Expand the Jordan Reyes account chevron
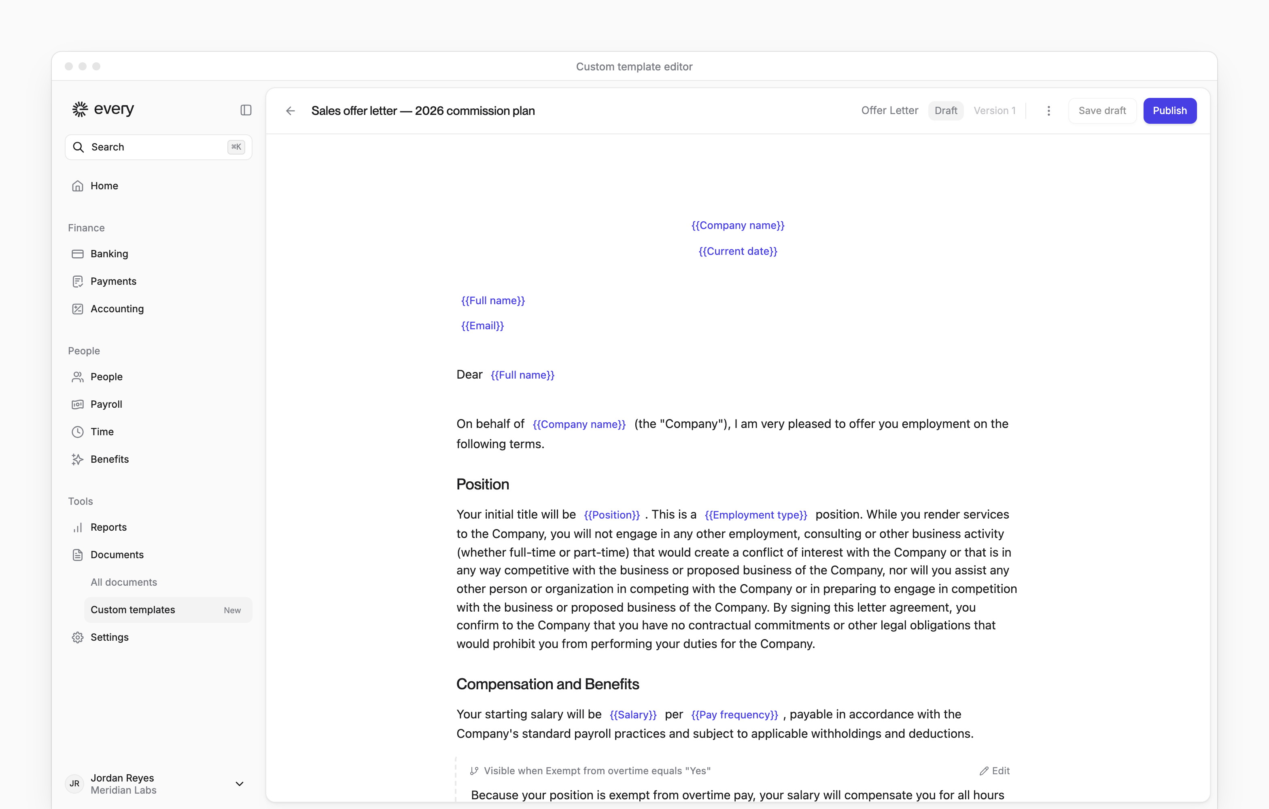The width and height of the screenshot is (1269, 809). pos(239,784)
